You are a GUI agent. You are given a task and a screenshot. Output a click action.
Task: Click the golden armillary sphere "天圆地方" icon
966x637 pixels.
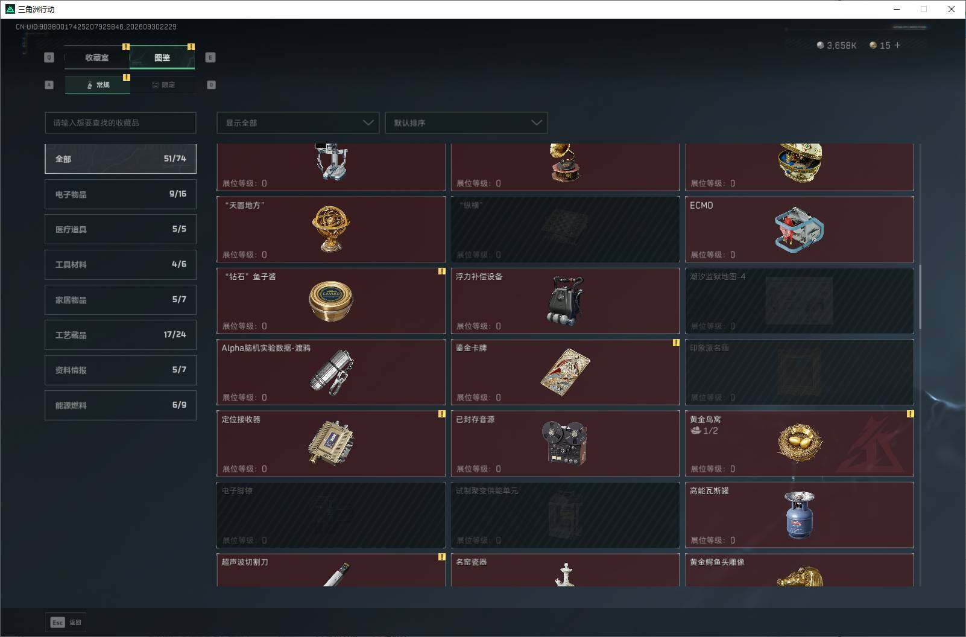[331, 228]
